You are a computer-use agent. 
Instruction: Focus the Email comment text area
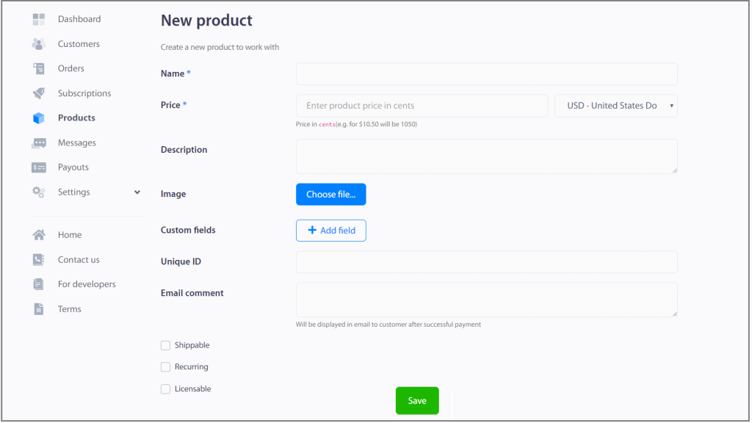tap(487, 300)
